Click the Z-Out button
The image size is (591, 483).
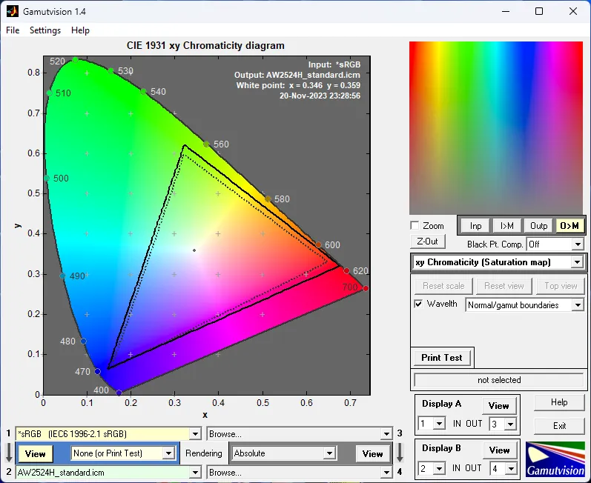click(x=427, y=242)
